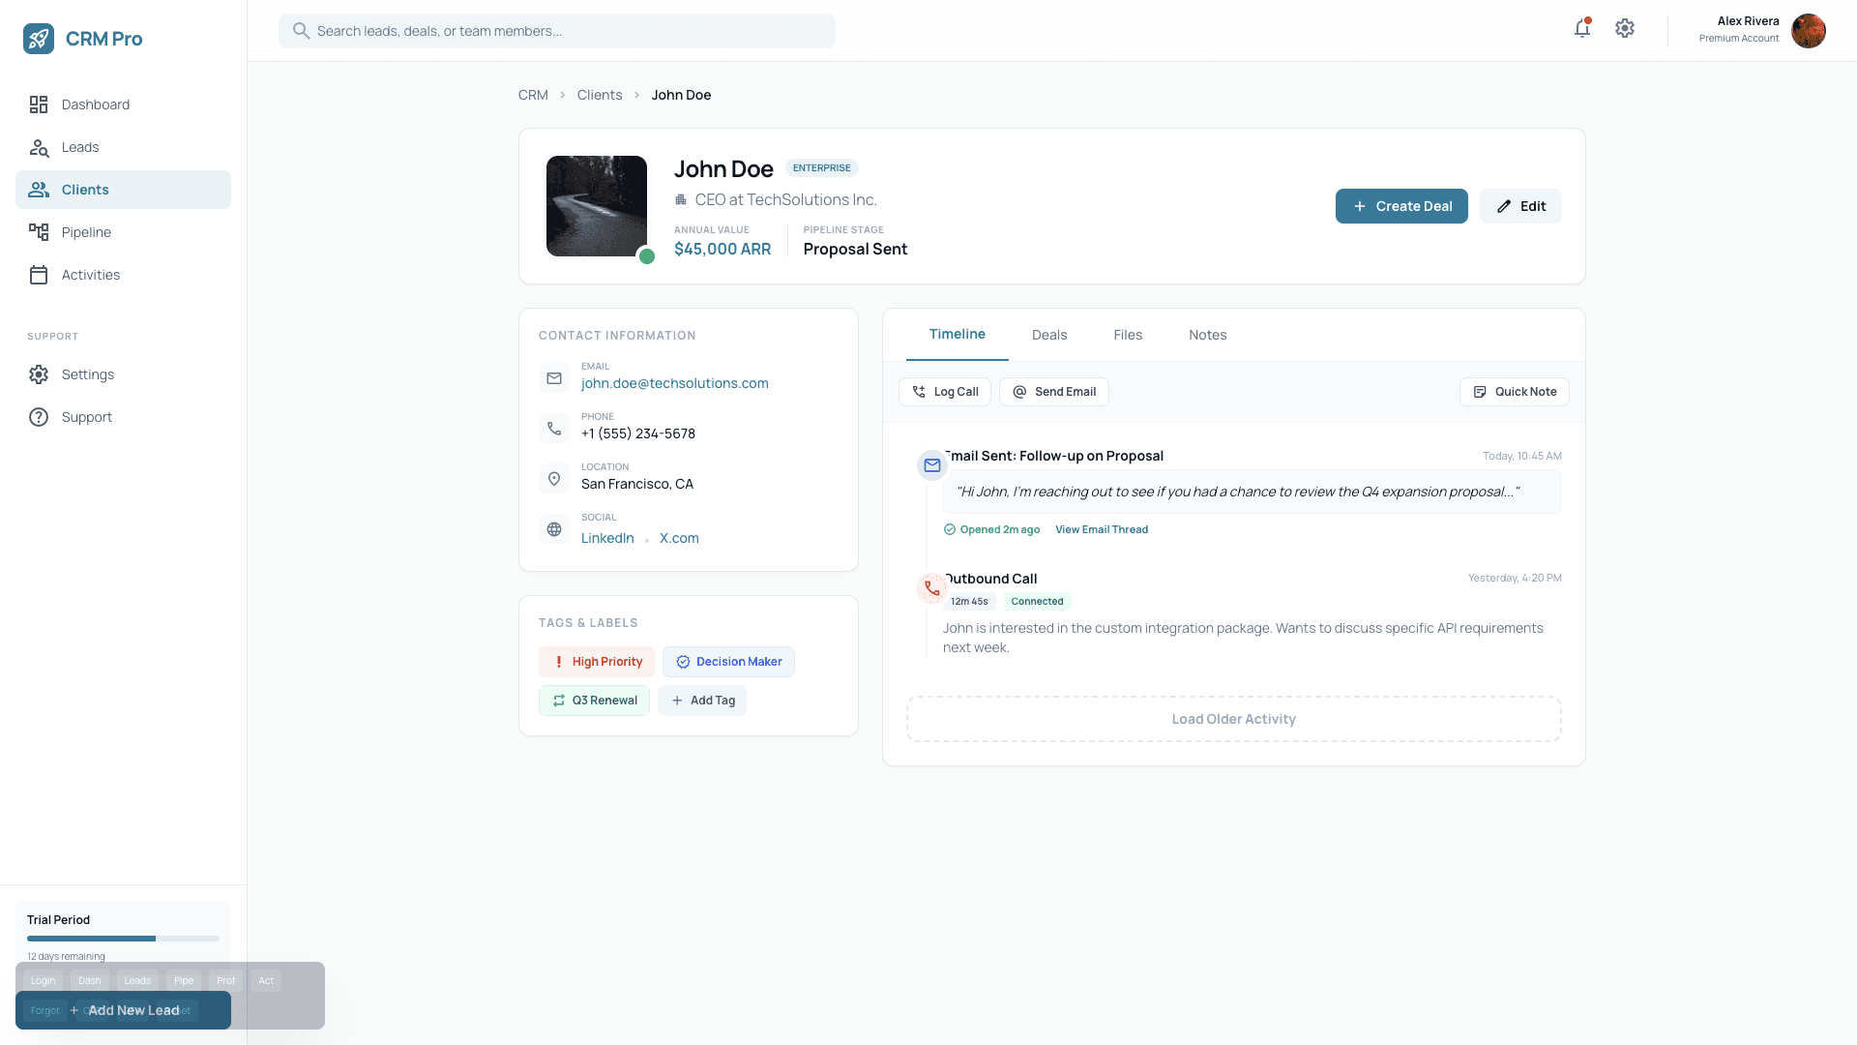
Task: Switch to the Deals tab
Action: coord(1049,335)
